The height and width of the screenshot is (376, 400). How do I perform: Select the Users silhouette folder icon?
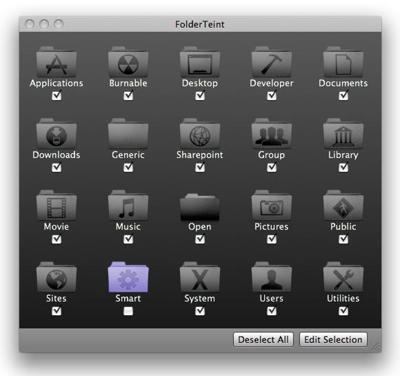point(271,277)
